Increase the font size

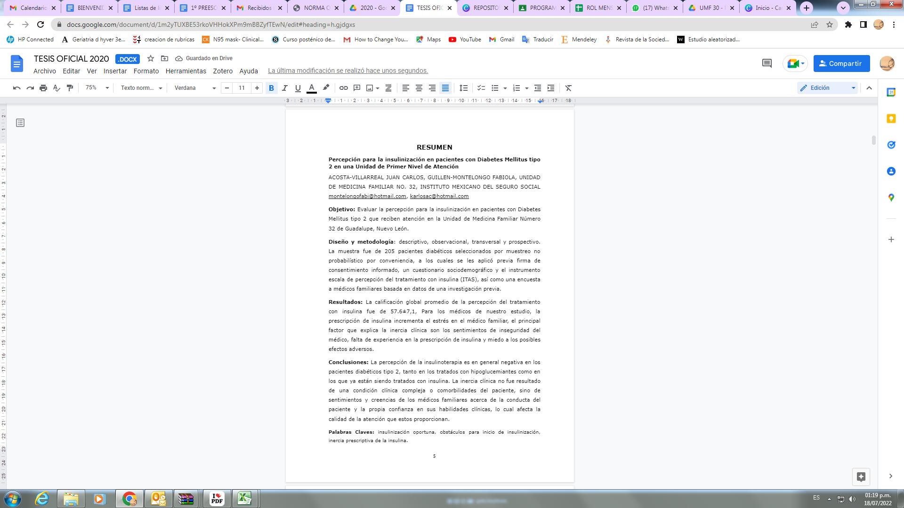click(x=257, y=88)
